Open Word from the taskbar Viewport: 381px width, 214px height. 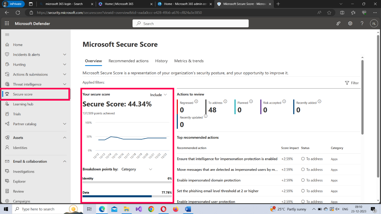coord(188,209)
